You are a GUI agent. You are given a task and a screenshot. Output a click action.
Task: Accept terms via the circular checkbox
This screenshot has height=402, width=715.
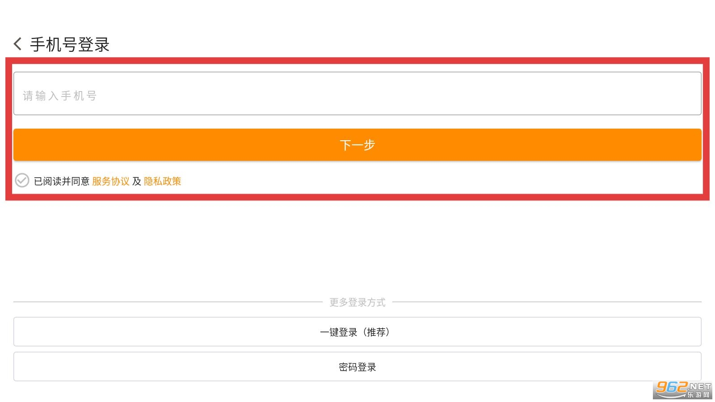pyautogui.click(x=22, y=180)
